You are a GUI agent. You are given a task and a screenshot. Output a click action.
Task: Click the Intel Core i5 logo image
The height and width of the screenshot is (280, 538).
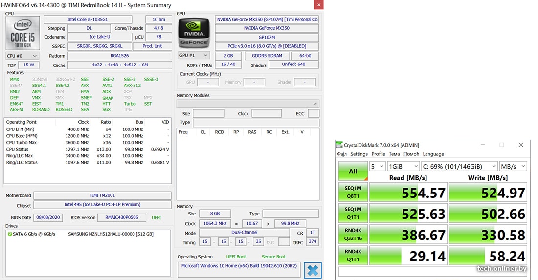point(22,33)
